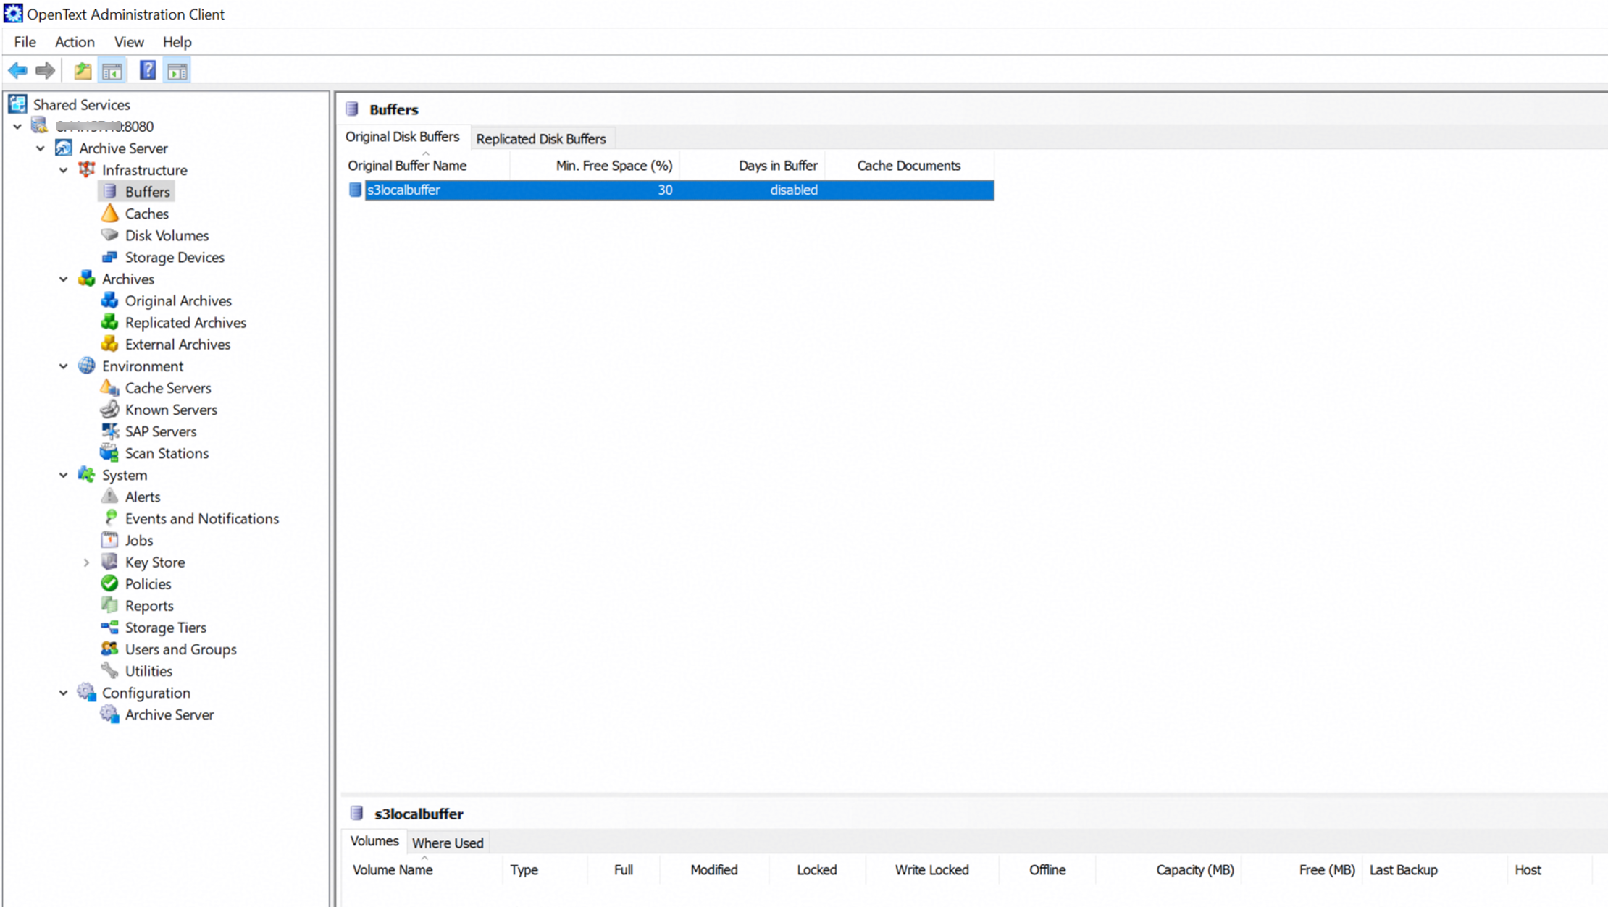Select the Where Used tab
1608x907 pixels.
click(448, 843)
